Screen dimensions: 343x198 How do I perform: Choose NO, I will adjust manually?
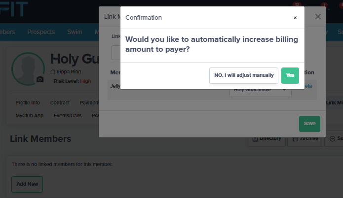click(x=244, y=75)
